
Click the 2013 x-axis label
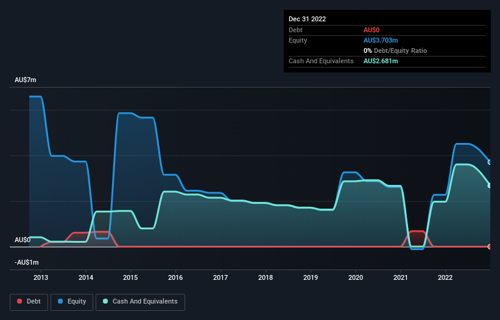tap(41, 277)
